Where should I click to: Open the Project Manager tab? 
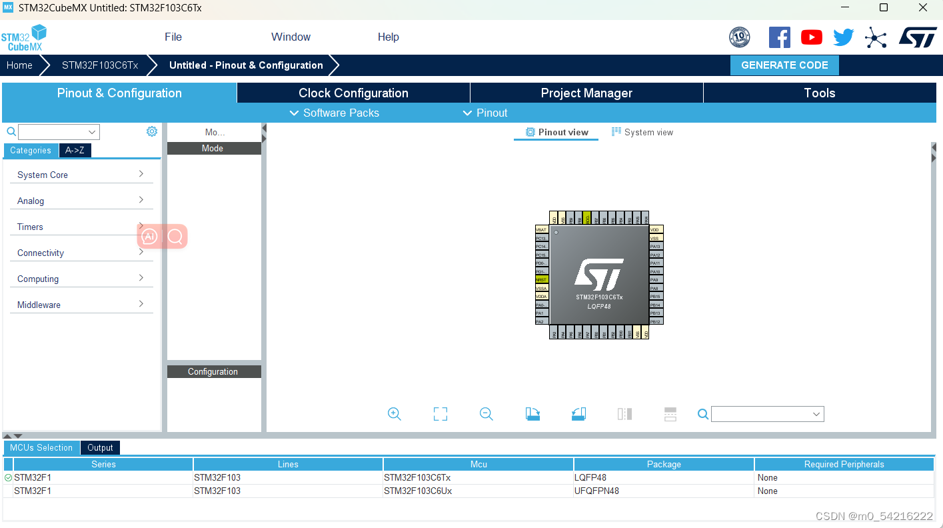[x=586, y=93]
